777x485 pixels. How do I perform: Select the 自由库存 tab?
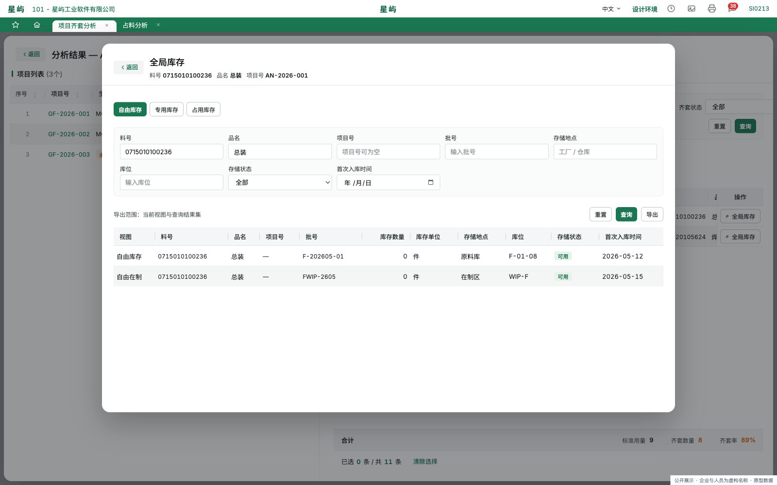click(130, 110)
